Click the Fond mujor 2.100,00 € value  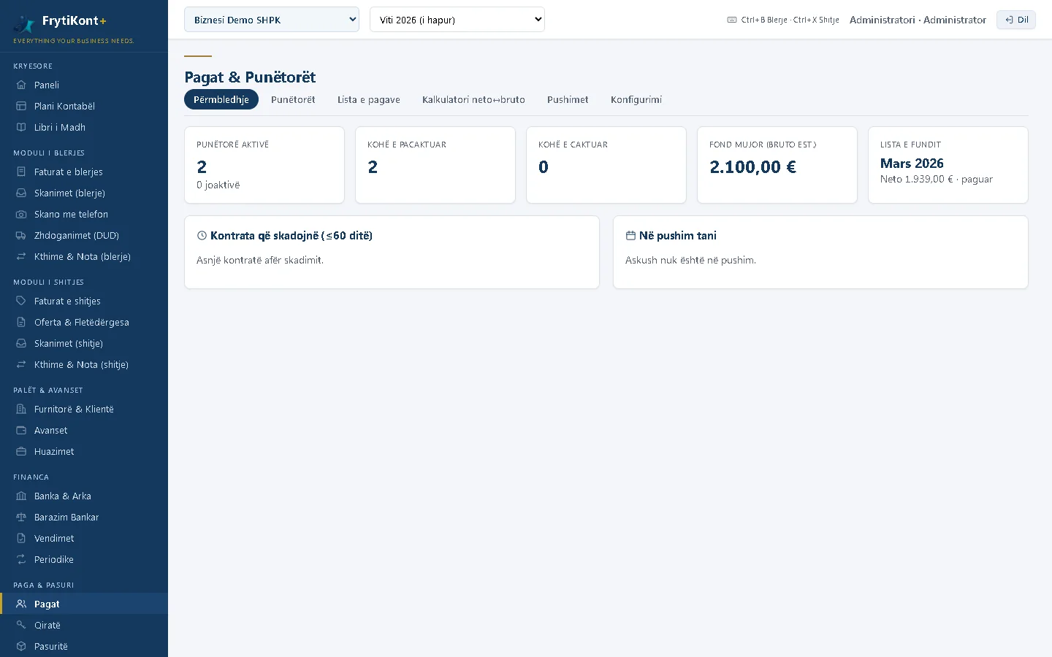(752, 167)
